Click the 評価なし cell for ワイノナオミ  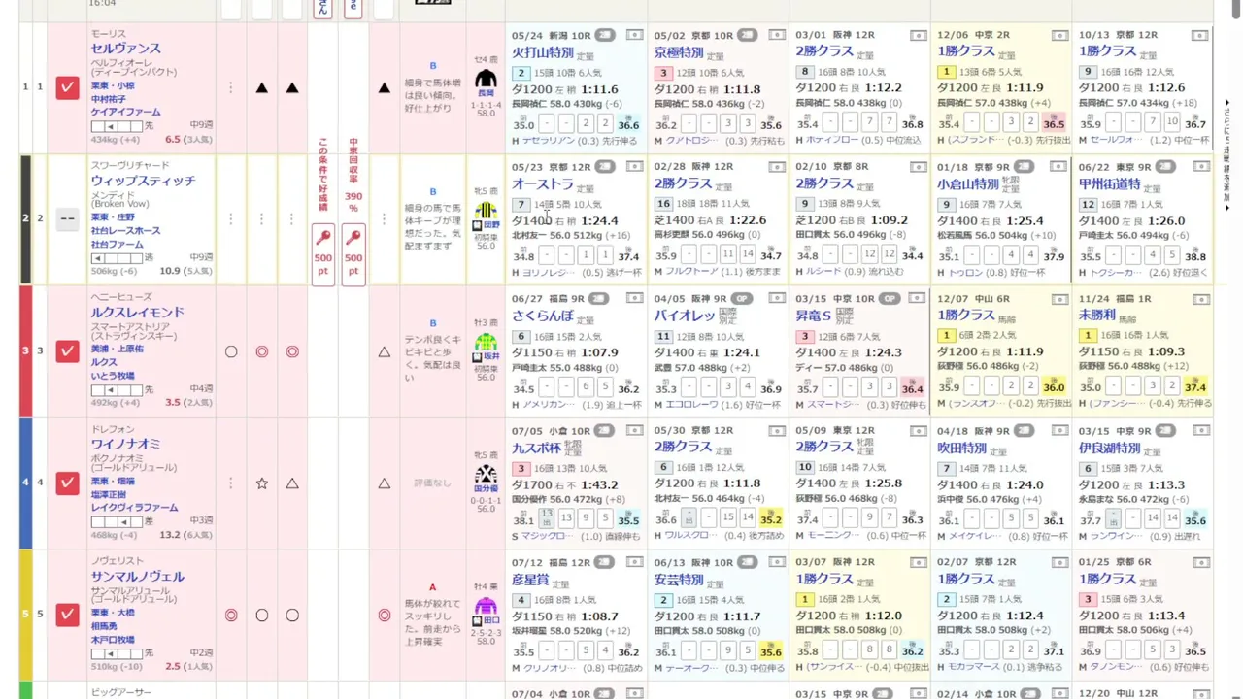tap(433, 483)
